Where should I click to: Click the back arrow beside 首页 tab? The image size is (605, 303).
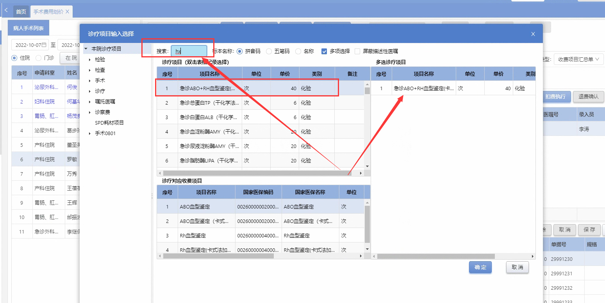point(6,11)
